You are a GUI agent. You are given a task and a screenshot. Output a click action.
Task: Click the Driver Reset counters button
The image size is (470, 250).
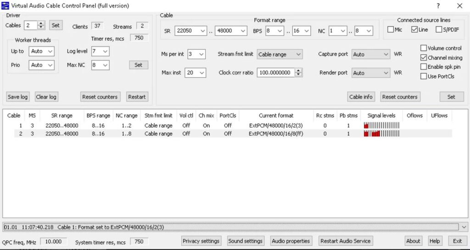pyautogui.click(x=101, y=97)
